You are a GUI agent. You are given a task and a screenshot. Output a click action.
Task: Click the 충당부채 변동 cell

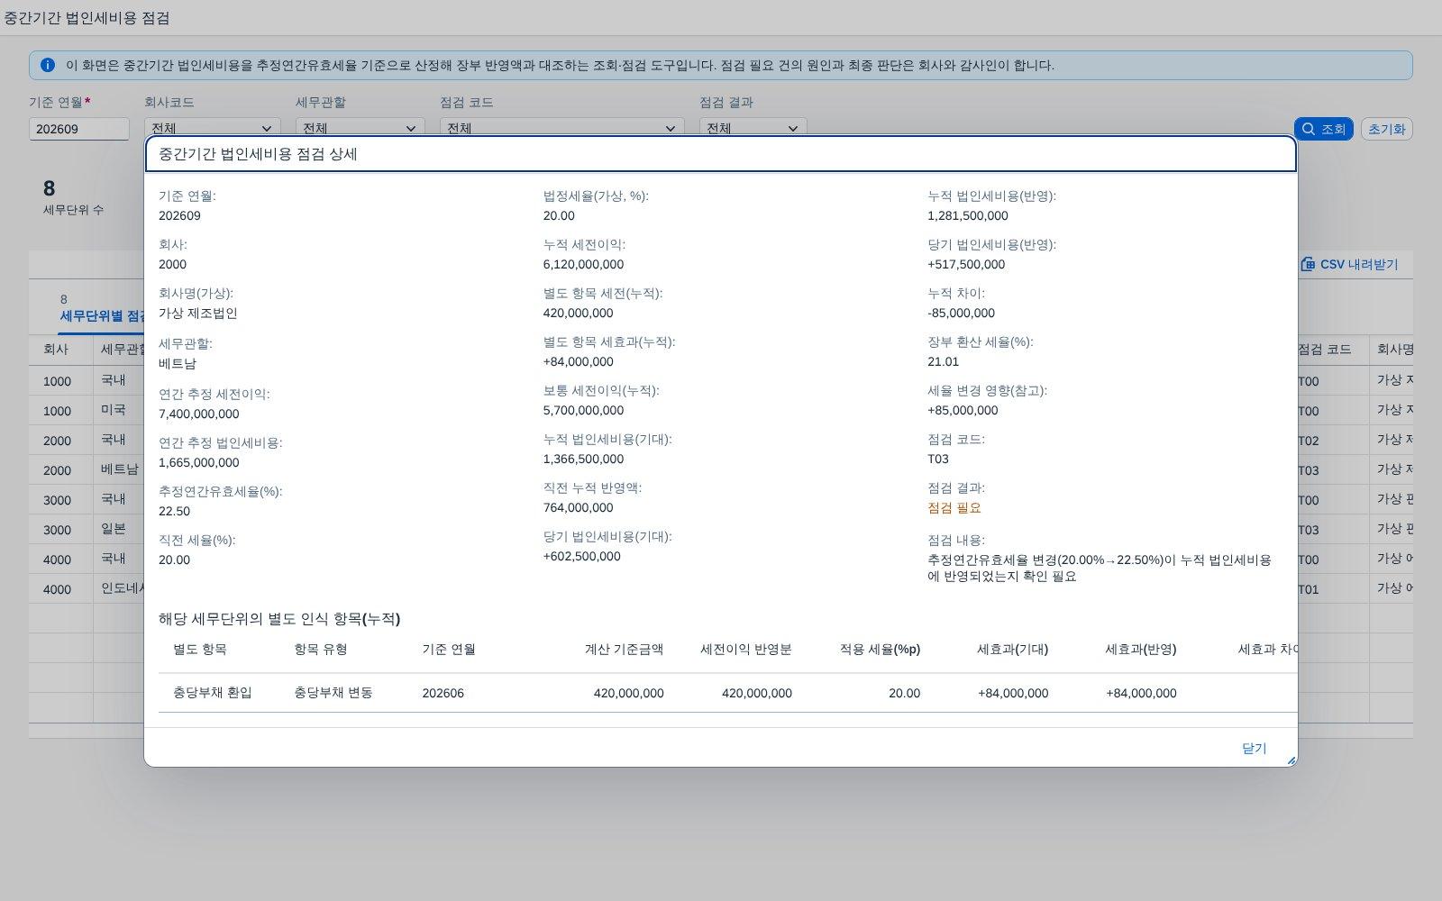point(333,693)
